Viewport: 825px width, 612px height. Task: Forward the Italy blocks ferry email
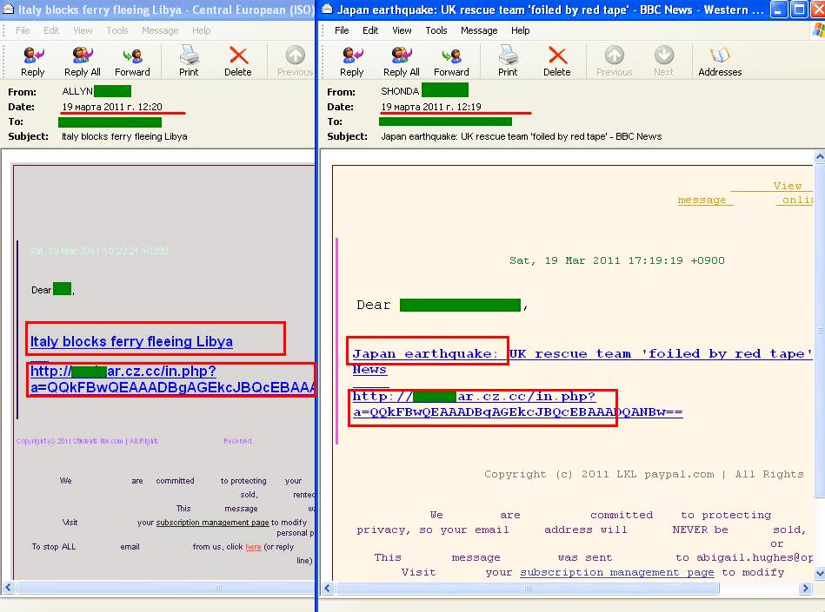(132, 62)
